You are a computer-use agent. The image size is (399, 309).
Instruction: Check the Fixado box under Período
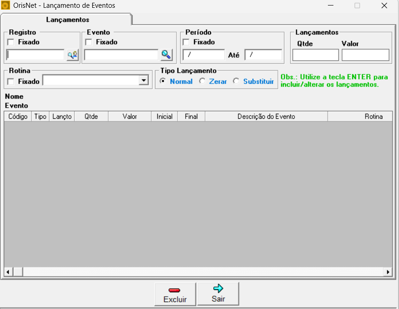click(x=186, y=42)
